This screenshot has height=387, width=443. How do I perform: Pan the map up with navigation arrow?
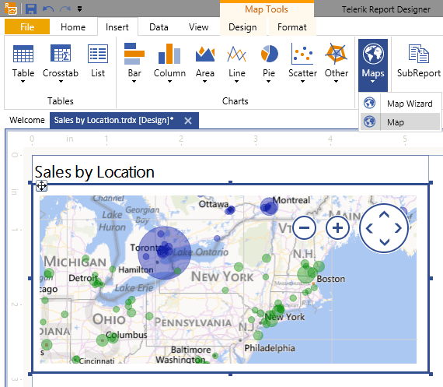[x=384, y=215]
